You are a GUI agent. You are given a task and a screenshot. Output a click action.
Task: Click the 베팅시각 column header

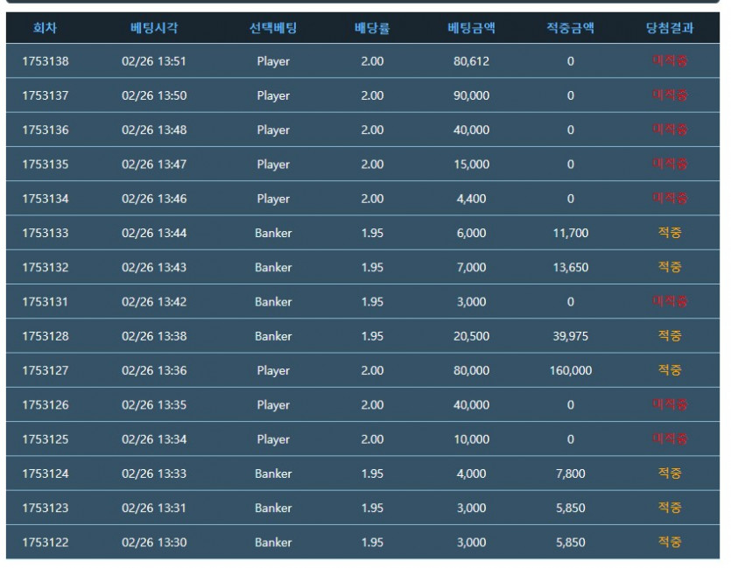[154, 28]
